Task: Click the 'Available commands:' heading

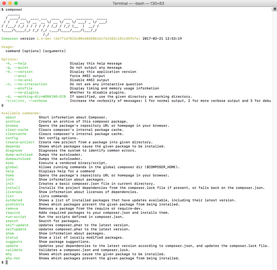Action: tap(21, 113)
